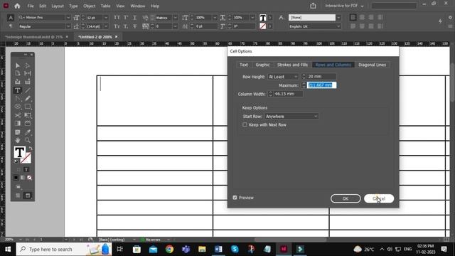This screenshot has height=256, width=455.
Task: Click the All Caps (TT) button
Action: coord(117,18)
